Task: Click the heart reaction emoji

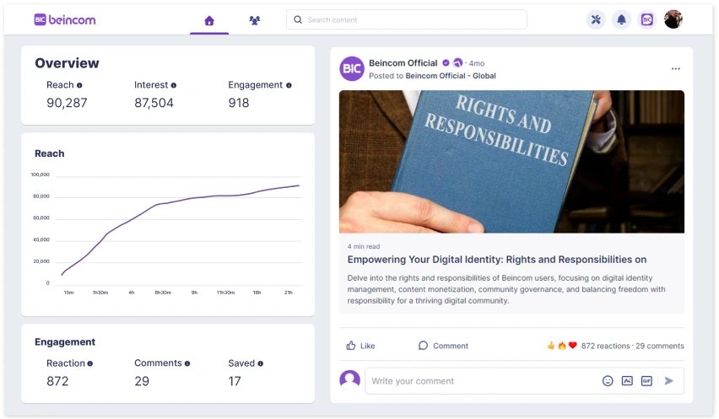Action: (x=572, y=346)
